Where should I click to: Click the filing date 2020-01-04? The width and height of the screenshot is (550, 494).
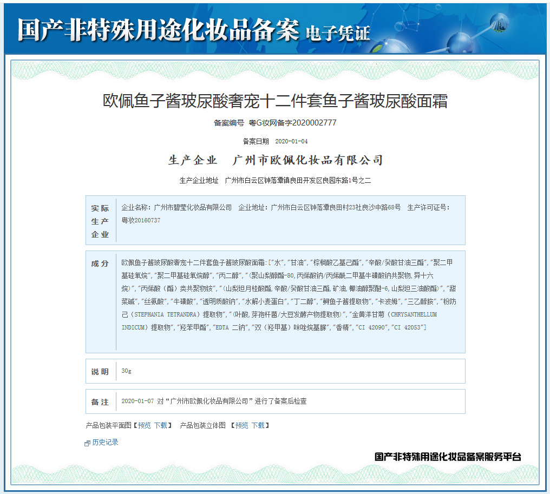pos(291,141)
